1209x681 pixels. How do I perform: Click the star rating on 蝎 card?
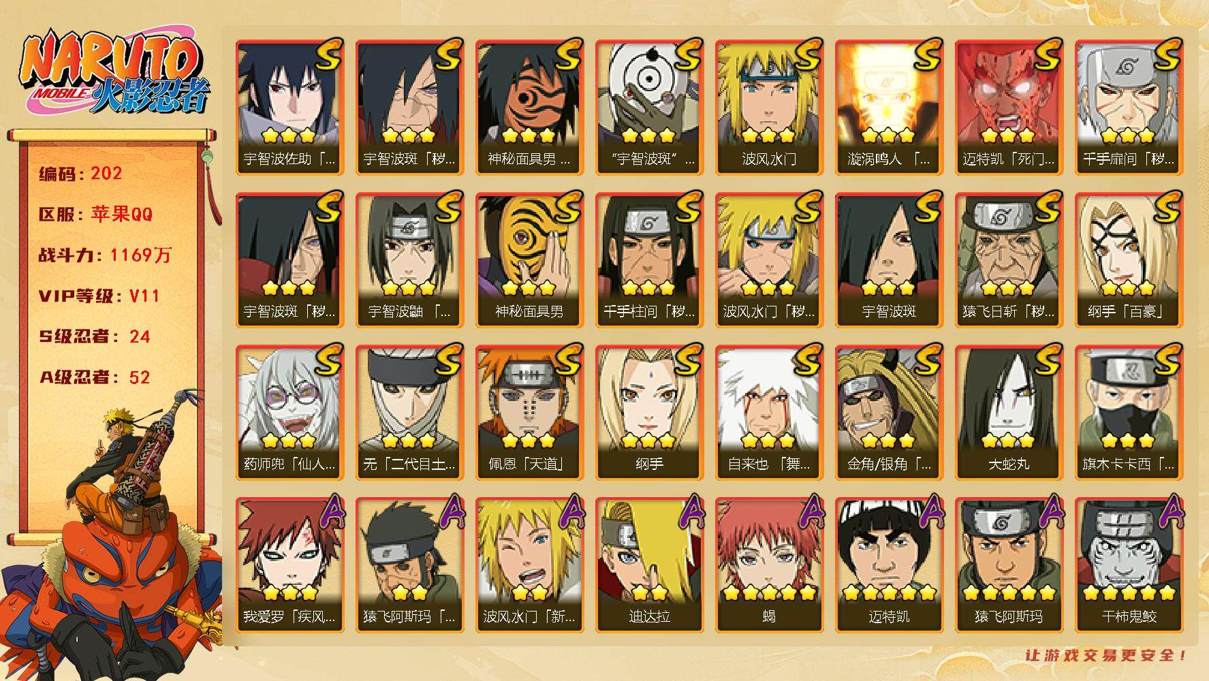[x=768, y=592]
